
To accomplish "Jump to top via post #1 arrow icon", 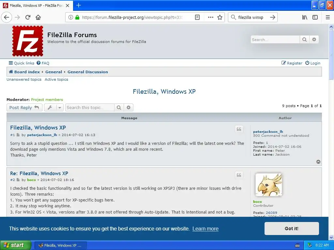I will pyautogui.click(x=318, y=162).
